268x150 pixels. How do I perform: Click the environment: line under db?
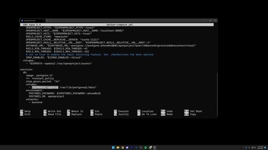coord(35,90)
